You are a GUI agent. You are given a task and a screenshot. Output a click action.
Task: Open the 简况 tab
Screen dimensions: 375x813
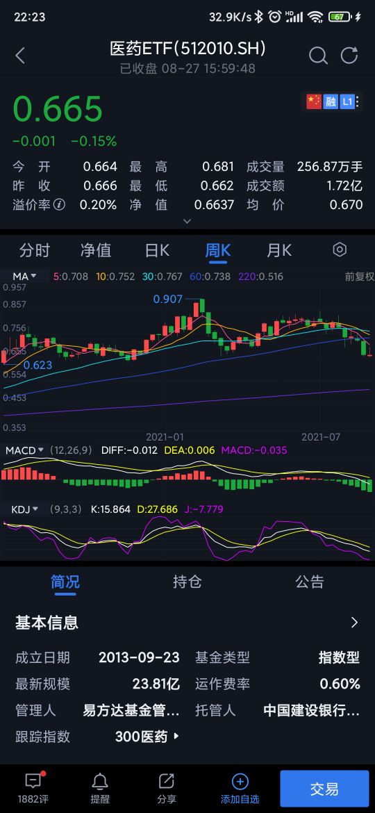pos(65,582)
